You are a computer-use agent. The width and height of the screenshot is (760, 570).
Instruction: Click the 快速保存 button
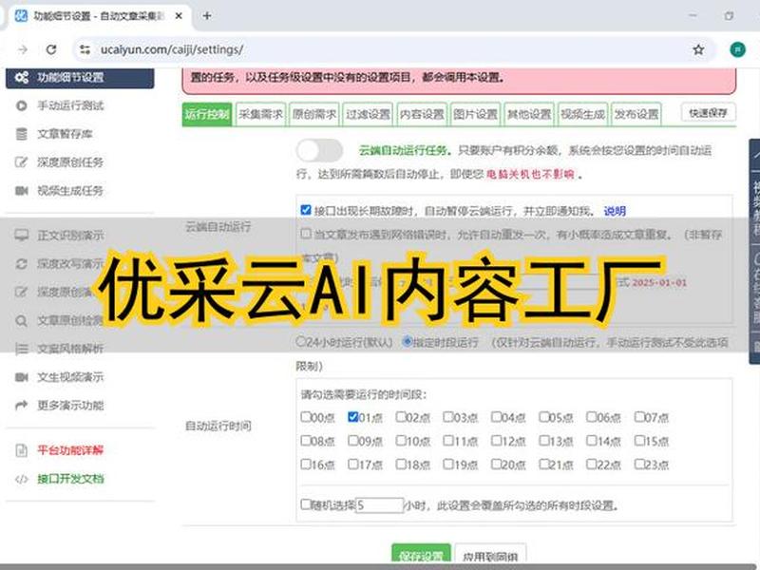tap(708, 113)
